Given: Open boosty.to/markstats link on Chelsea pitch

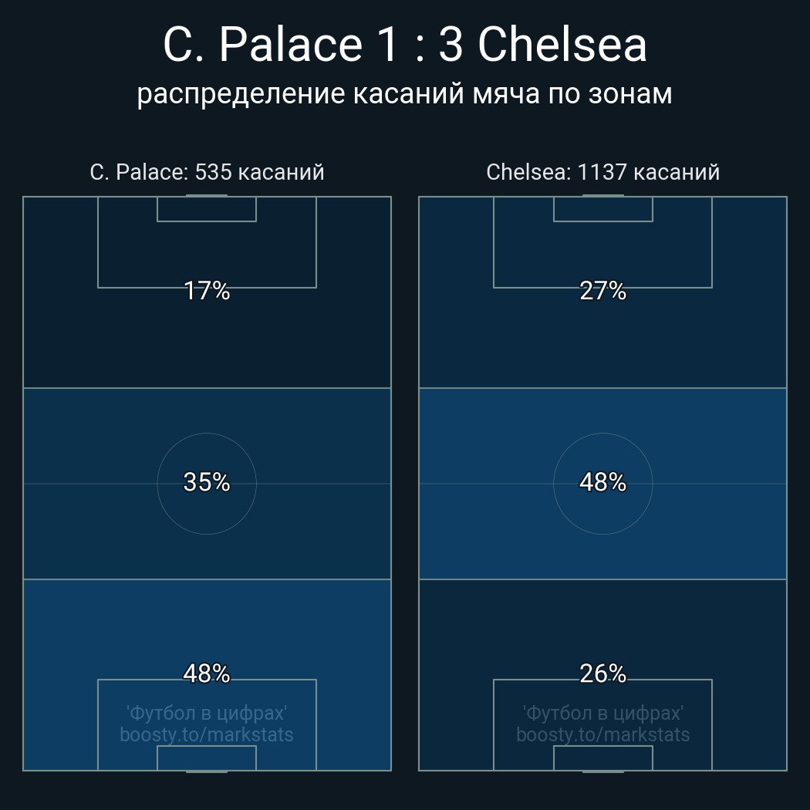Looking at the screenshot, I should tap(603, 734).
